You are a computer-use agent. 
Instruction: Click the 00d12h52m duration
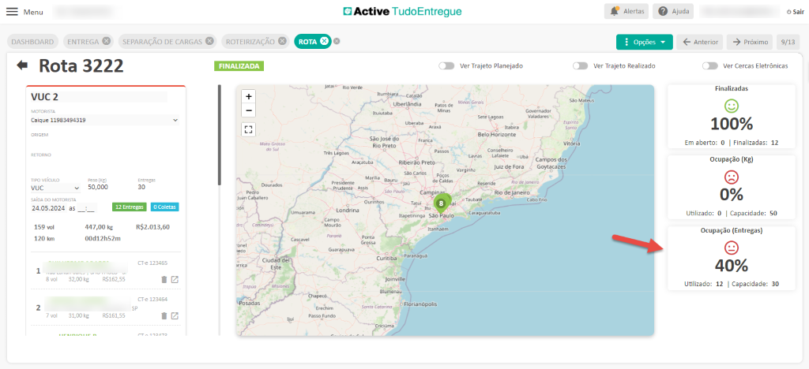click(103, 238)
